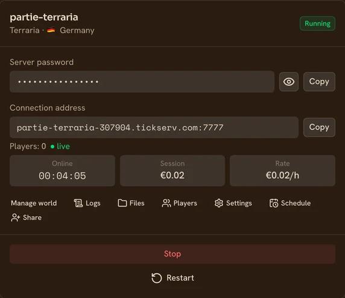Restart the server

point(172,278)
